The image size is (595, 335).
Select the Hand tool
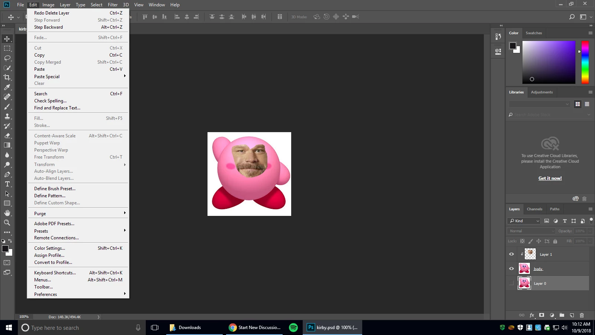click(7, 213)
